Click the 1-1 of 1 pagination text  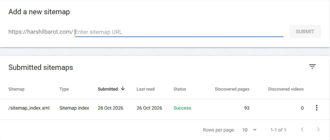click(278, 130)
